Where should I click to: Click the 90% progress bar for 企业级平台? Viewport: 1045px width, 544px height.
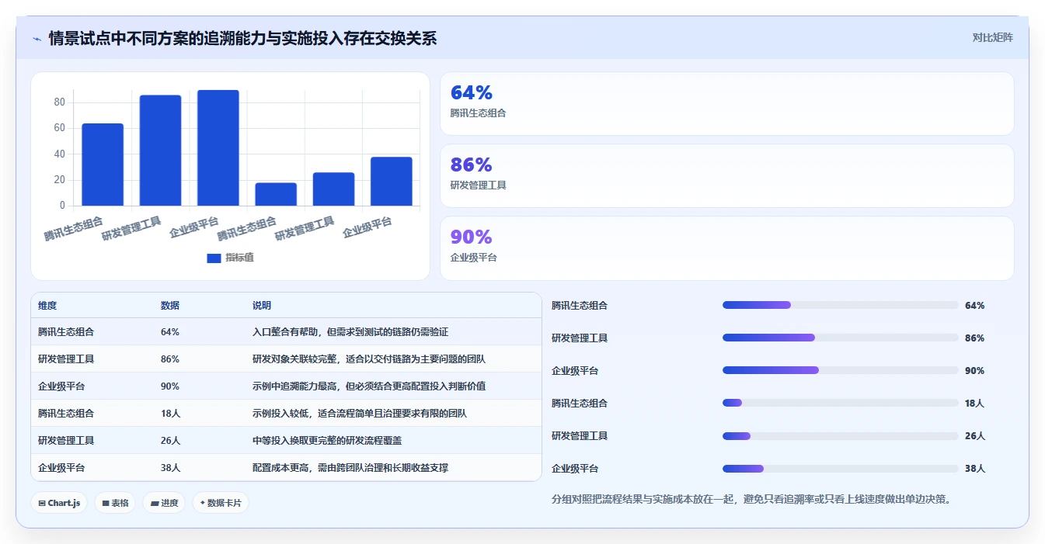click(841, 370)
